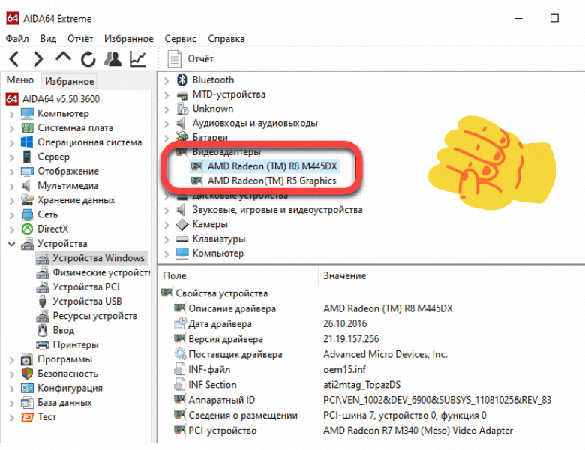This screenshot has height=450, width=585.
Task: Expand Звуковые, игровые и видеоустройства category
Action: click(166, 211)
